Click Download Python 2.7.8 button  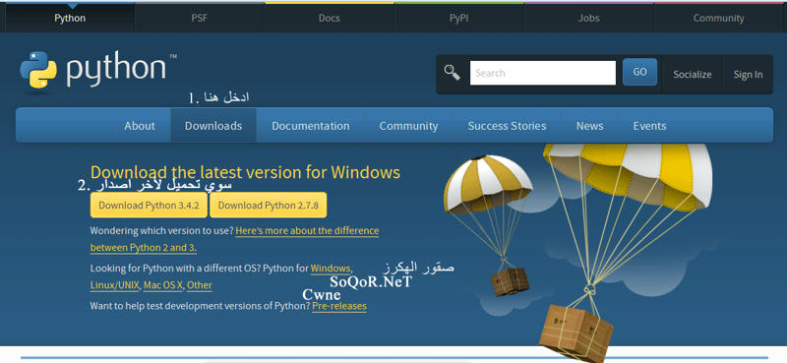(268, 206)
